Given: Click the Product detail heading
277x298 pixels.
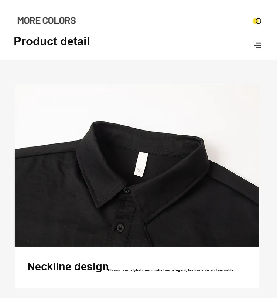Looking at the screenshot, I should [x=52, y=41].
